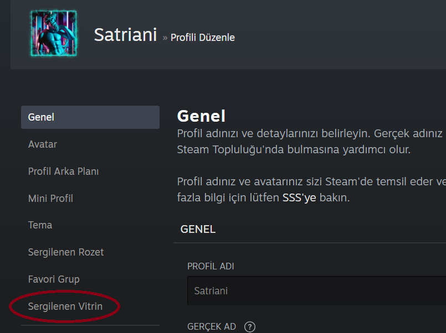Click the GERÇEK AD label
Viewport: 446px width, 333px height.
(212, 326)
